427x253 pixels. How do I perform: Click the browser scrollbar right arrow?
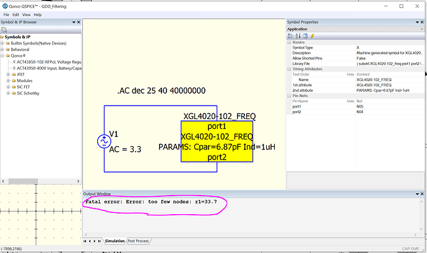[x=78, y=181]
